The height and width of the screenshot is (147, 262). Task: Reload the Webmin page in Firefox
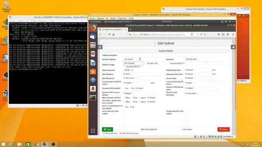pyautogui.click(x=109, y=34)
